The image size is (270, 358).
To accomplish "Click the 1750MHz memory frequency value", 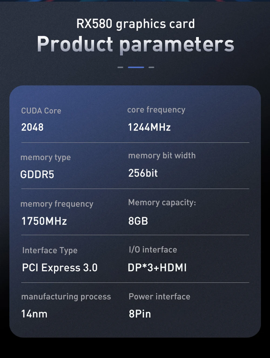I will pos(44,221).
